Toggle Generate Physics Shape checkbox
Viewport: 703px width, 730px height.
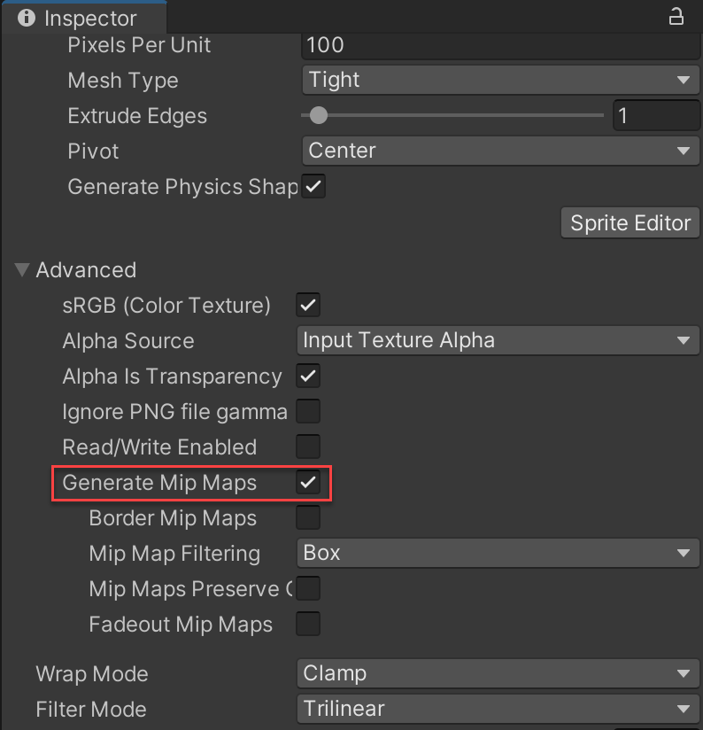pos(313,187)
